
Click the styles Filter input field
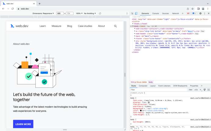(x=159, y=90)
